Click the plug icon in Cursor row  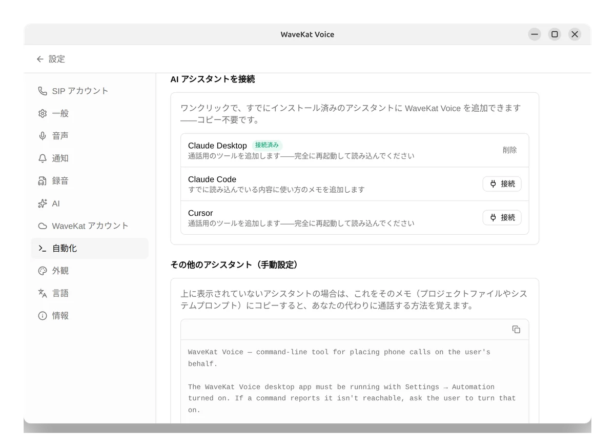493,217
